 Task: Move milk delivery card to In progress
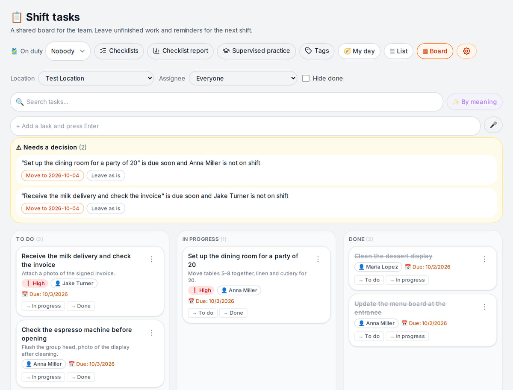click(x=43, y=306)
